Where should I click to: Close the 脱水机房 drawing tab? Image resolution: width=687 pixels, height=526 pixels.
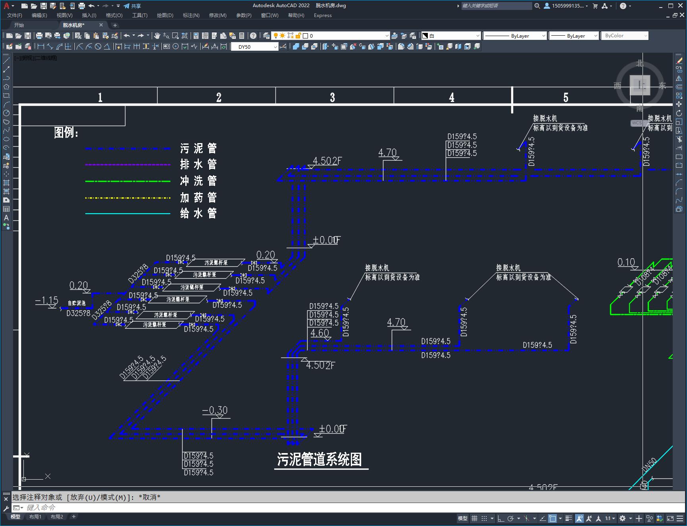click(x=101, y=25)
